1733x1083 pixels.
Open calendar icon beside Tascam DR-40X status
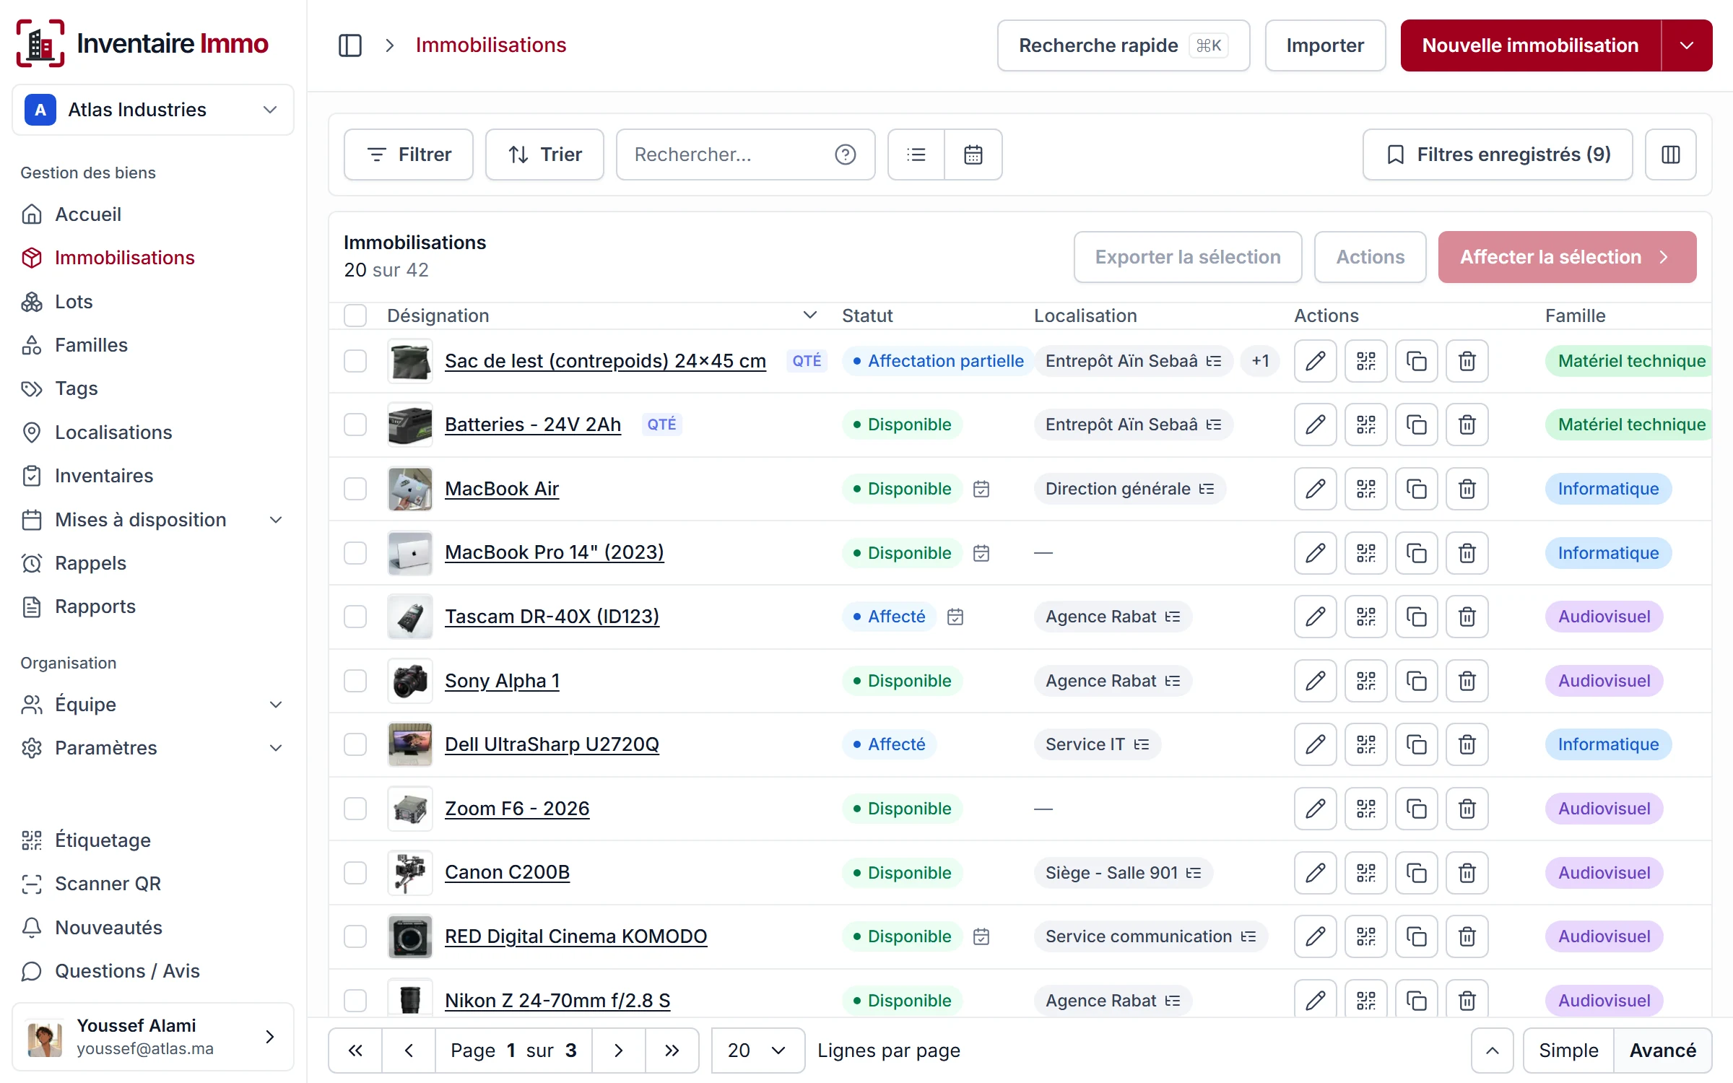[x=955, y=617]
